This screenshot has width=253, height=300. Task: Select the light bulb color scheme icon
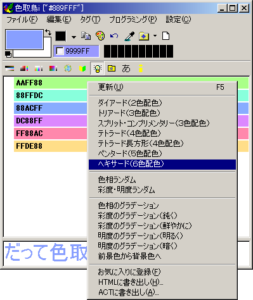(97, 68)
